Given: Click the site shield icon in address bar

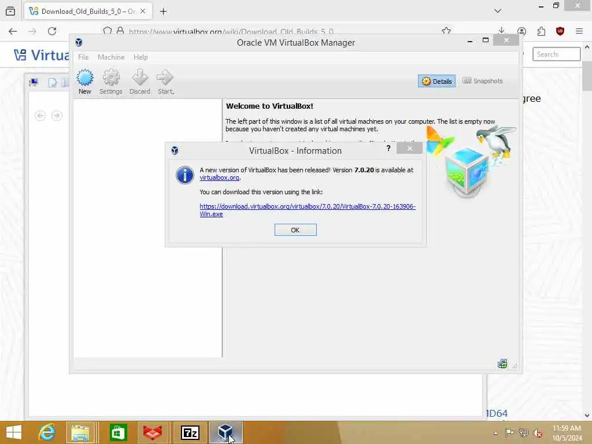Looking at the screenshot, I should click(x=108, y=31).
